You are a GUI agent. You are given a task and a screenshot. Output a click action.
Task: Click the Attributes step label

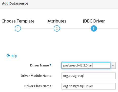(57, 21)
